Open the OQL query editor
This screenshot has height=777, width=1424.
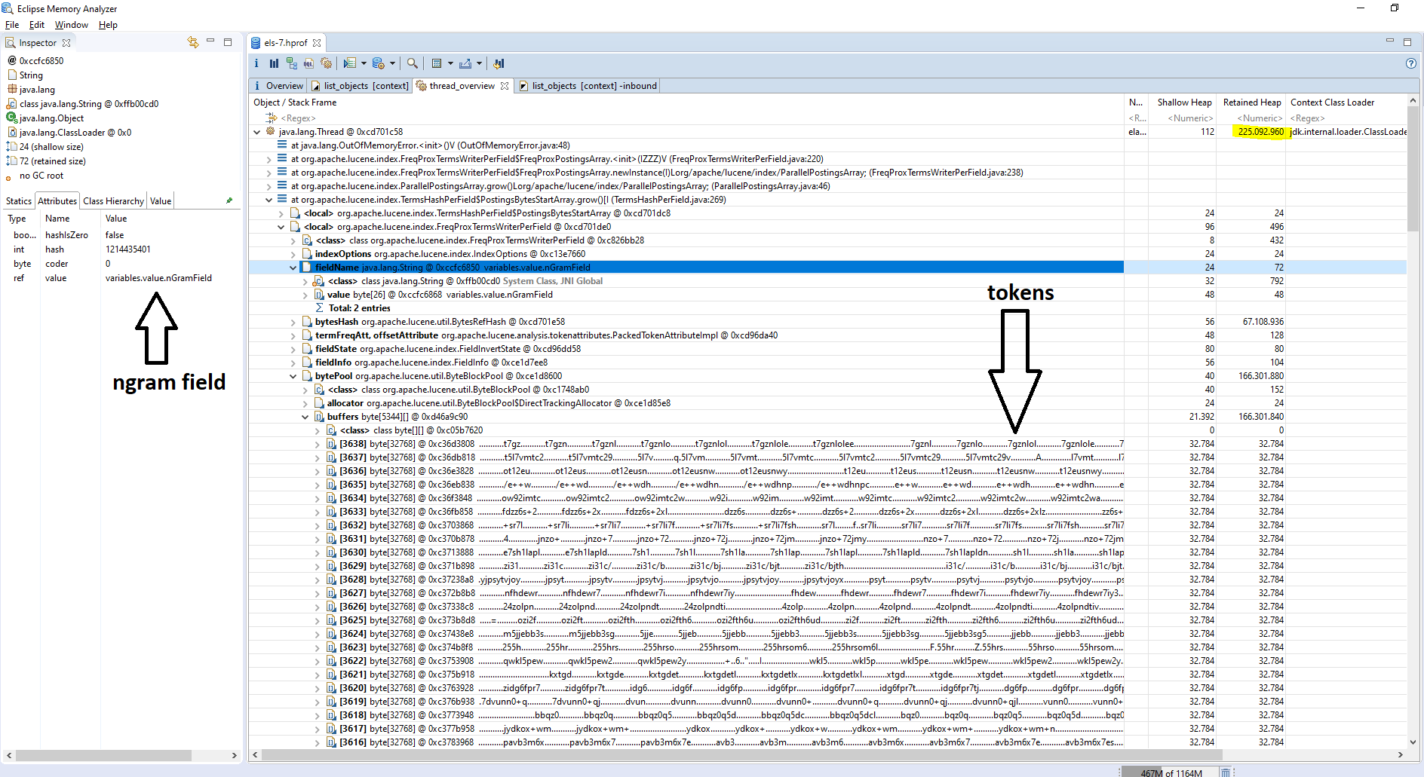(308, 64)
